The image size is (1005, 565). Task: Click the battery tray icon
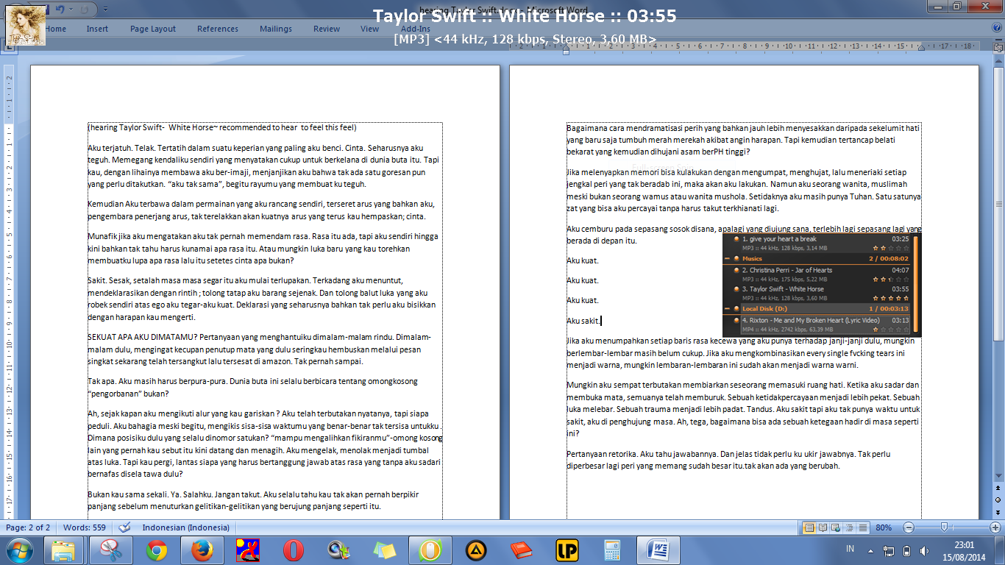[906, 550]
